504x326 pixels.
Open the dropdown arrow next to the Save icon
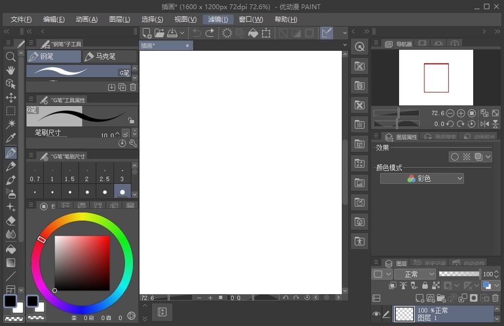tap(182, 33)
